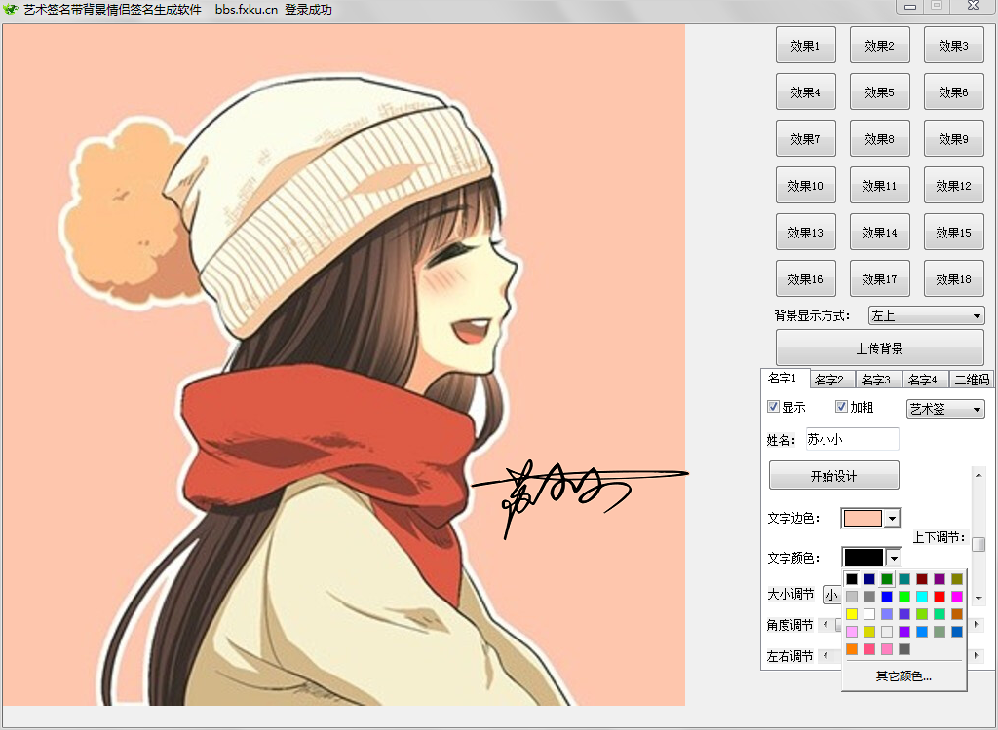
Task: Apply 效果2 style
Action: click(880, 45)
